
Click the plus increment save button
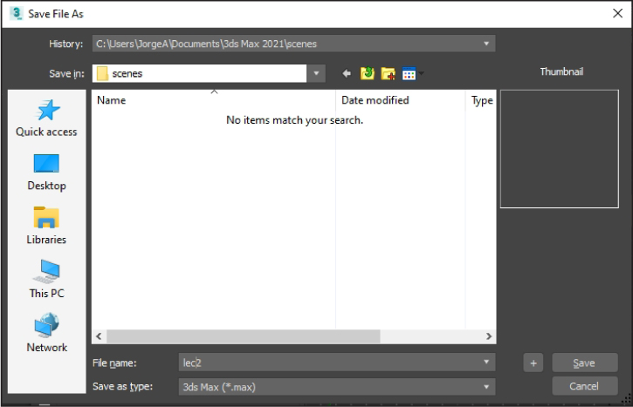(x=533, y=363)
